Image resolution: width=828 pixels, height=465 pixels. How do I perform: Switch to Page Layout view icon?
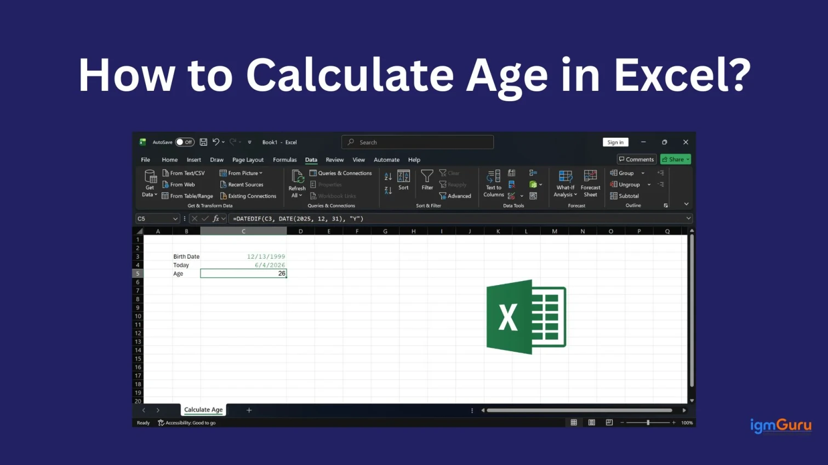click(x=591, y=422)
